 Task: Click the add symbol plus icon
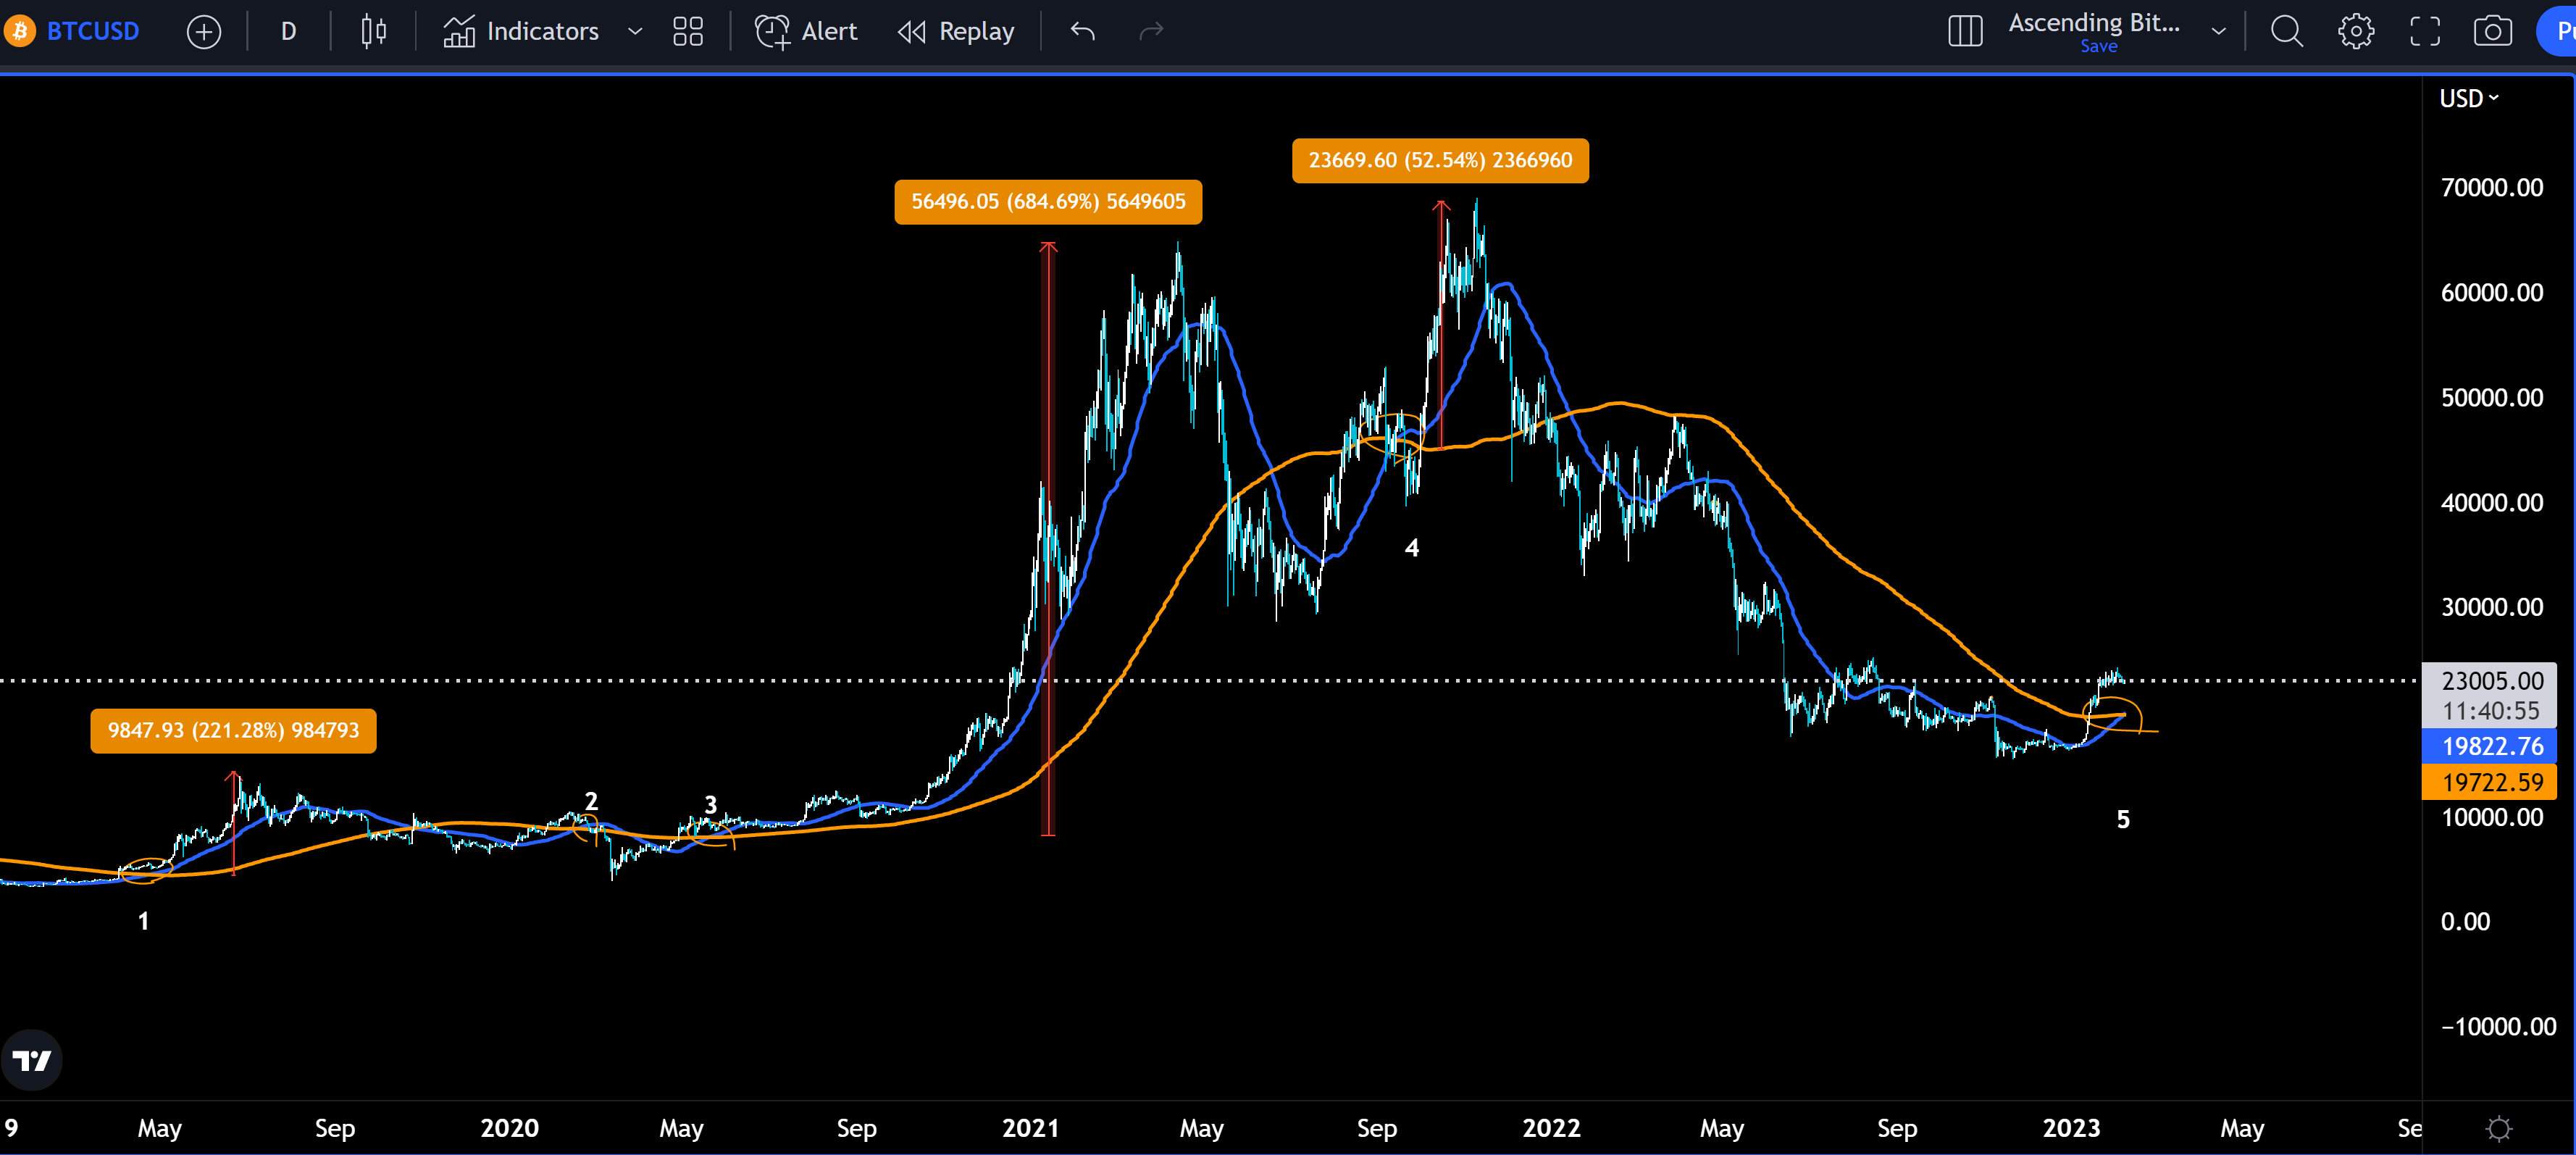pyautogui.click(x=204, y=32)
